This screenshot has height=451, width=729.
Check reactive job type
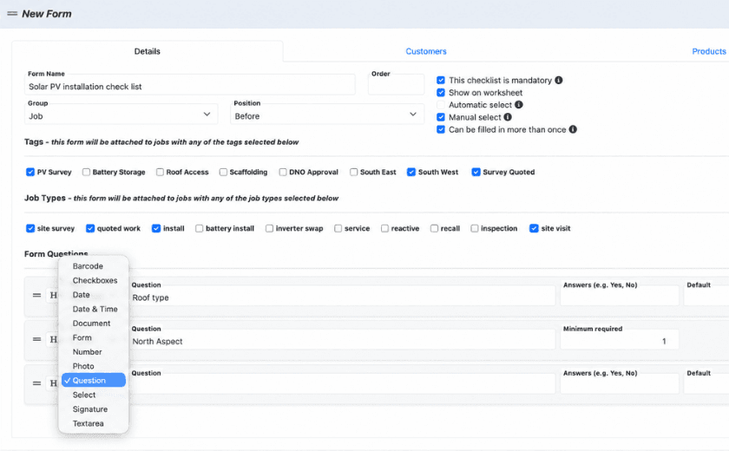tap(384, 228)
